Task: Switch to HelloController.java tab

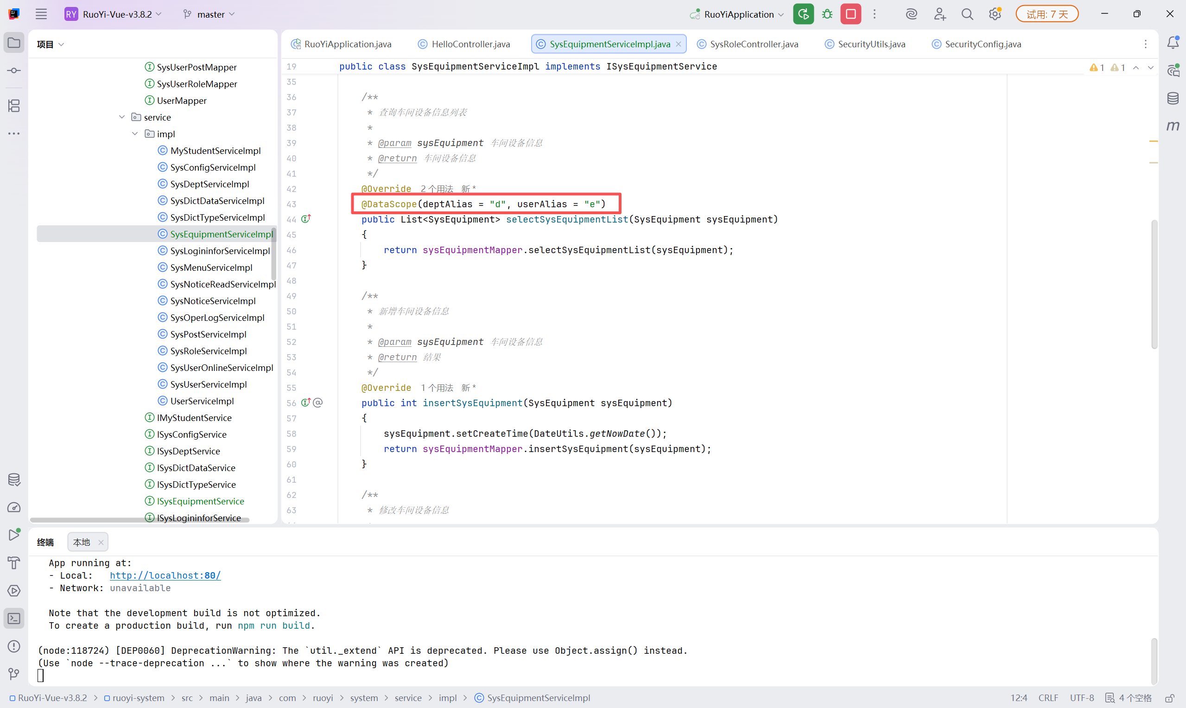Action: coord(464,44)
